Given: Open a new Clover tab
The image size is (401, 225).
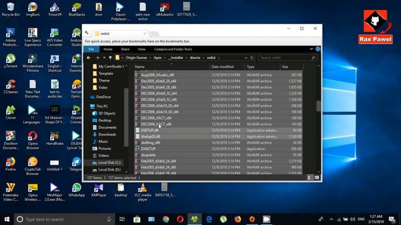Looking at the screenshot, I should click(x=155, y=34).
